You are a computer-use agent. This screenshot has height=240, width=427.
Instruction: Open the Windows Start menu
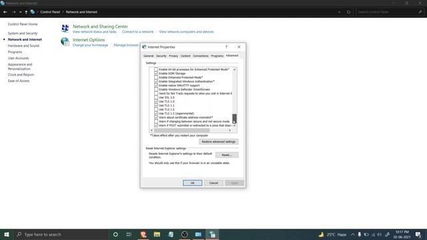click(7, 234)
